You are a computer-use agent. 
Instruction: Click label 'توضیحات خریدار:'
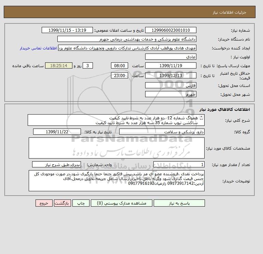(x=236, y=181)
